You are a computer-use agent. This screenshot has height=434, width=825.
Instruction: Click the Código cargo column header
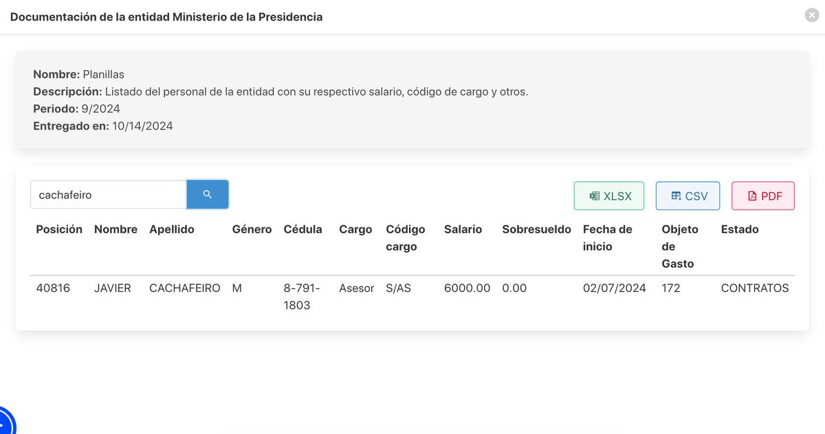[406, 238]
